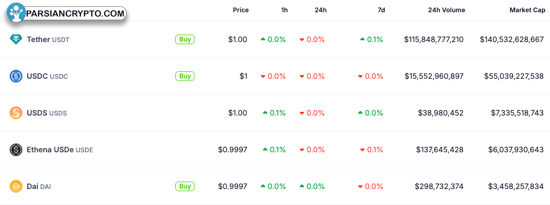Open the Tether USDT name link
Screen dimensions: 550x205
click(48, 39)
